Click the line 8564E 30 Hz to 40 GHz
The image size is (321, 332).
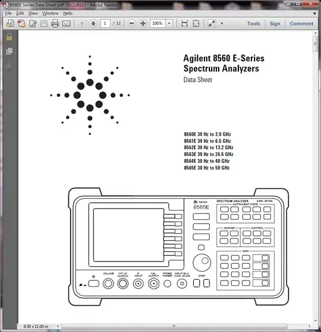(207, 161)
